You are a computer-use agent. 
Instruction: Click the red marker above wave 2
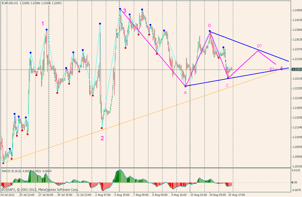coord(102,128)
